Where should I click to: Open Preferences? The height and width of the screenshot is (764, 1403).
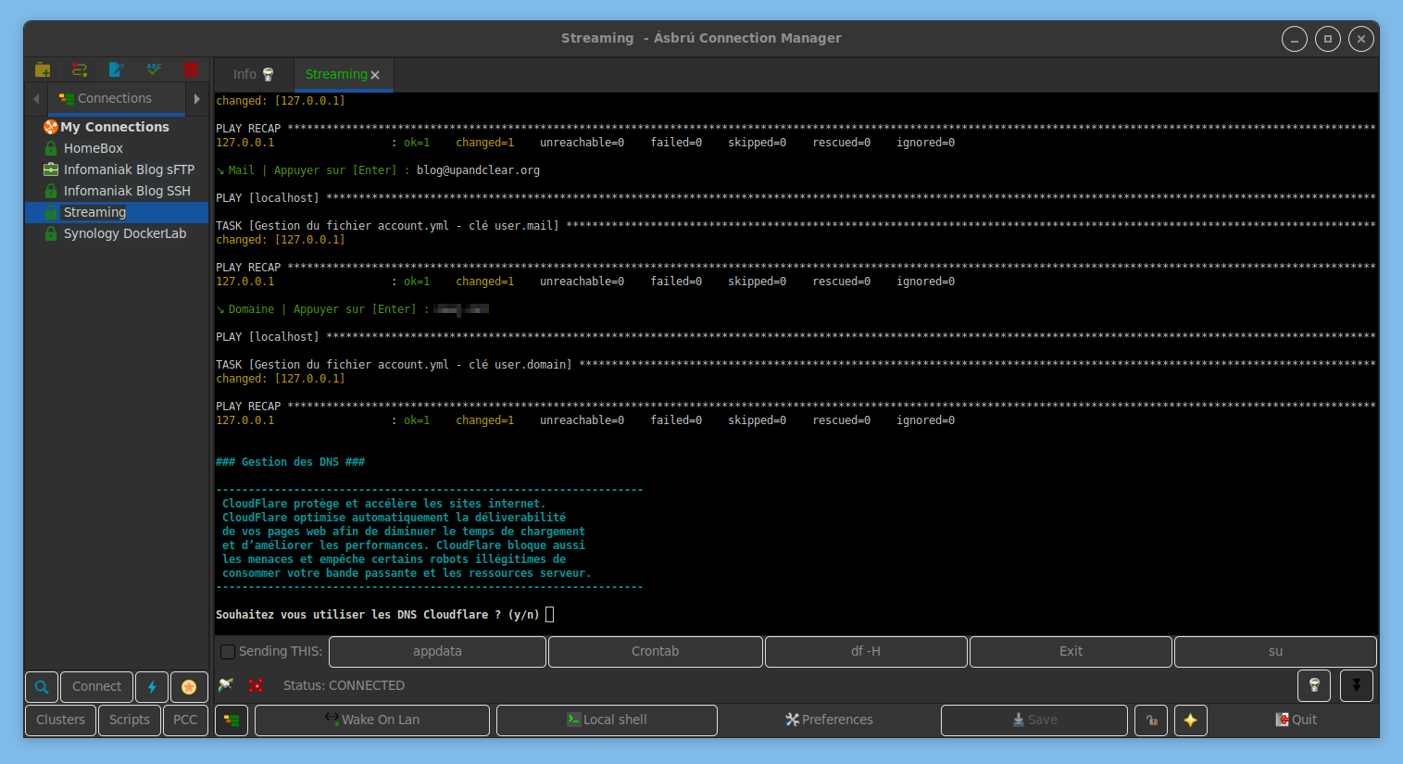pos(829,720)
